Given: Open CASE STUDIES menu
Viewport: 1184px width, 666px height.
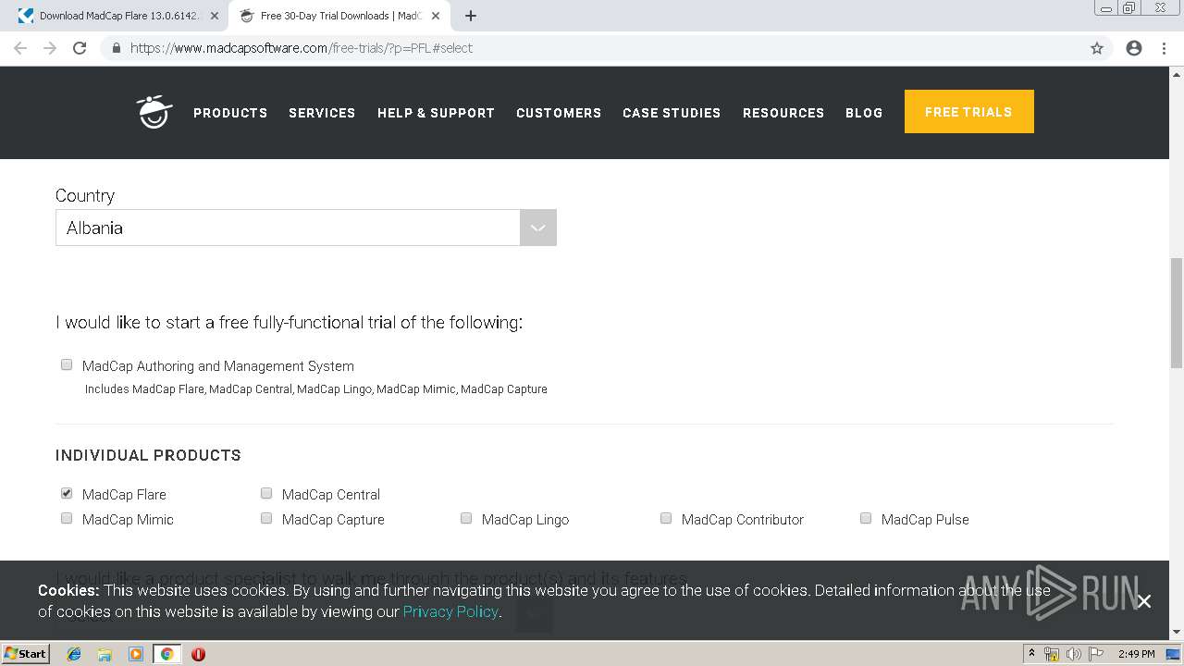Looking at the screenshot, I should pyautogui.click(x=672, y=113).
